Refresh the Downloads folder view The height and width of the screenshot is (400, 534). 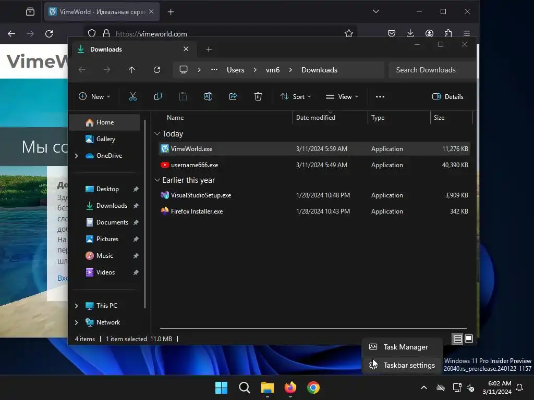pos(157,70)
